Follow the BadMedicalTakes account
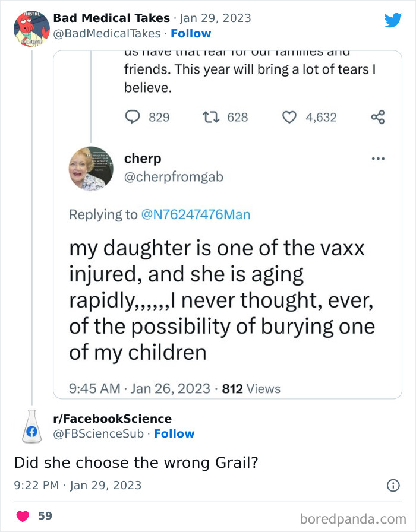The image size is (416, 532). pos(190,33)
